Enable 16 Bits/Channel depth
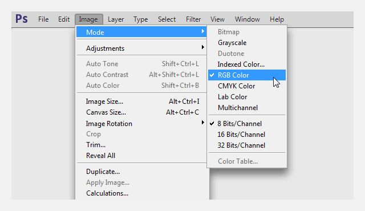 tap(247, 135)
